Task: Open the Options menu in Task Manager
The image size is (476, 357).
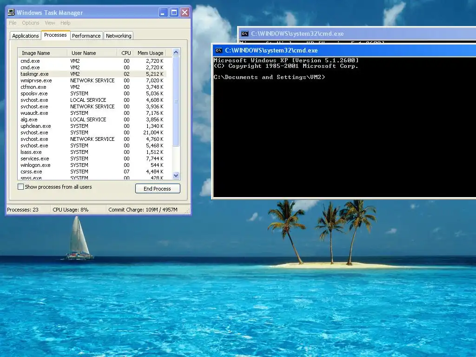Action: point(31,23)
